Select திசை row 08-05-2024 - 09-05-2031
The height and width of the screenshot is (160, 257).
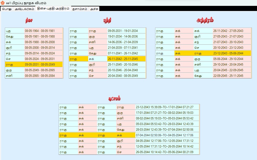pos(34,59)
